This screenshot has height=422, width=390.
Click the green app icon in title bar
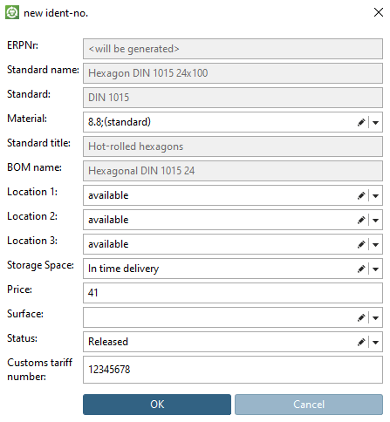(12, 12)
